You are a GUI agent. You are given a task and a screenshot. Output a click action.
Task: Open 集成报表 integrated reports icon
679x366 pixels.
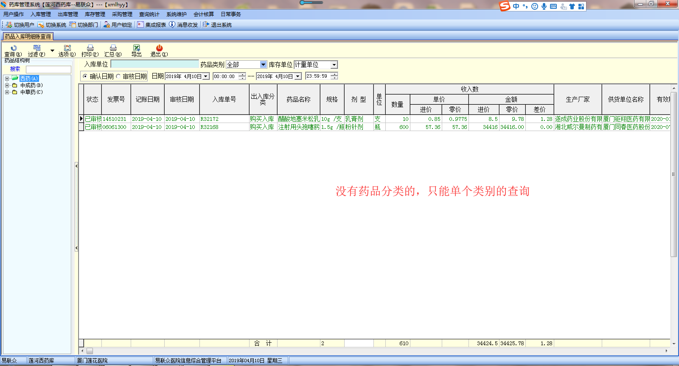140,25
